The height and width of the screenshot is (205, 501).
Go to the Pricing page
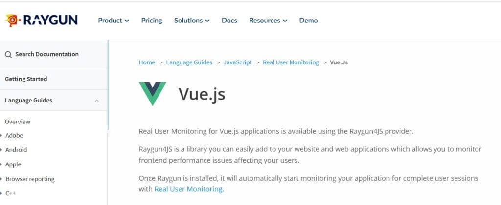click(x=152, y=20)
